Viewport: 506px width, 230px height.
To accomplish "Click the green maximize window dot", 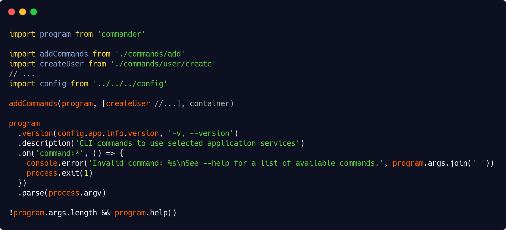I will (x=34, y=12).
